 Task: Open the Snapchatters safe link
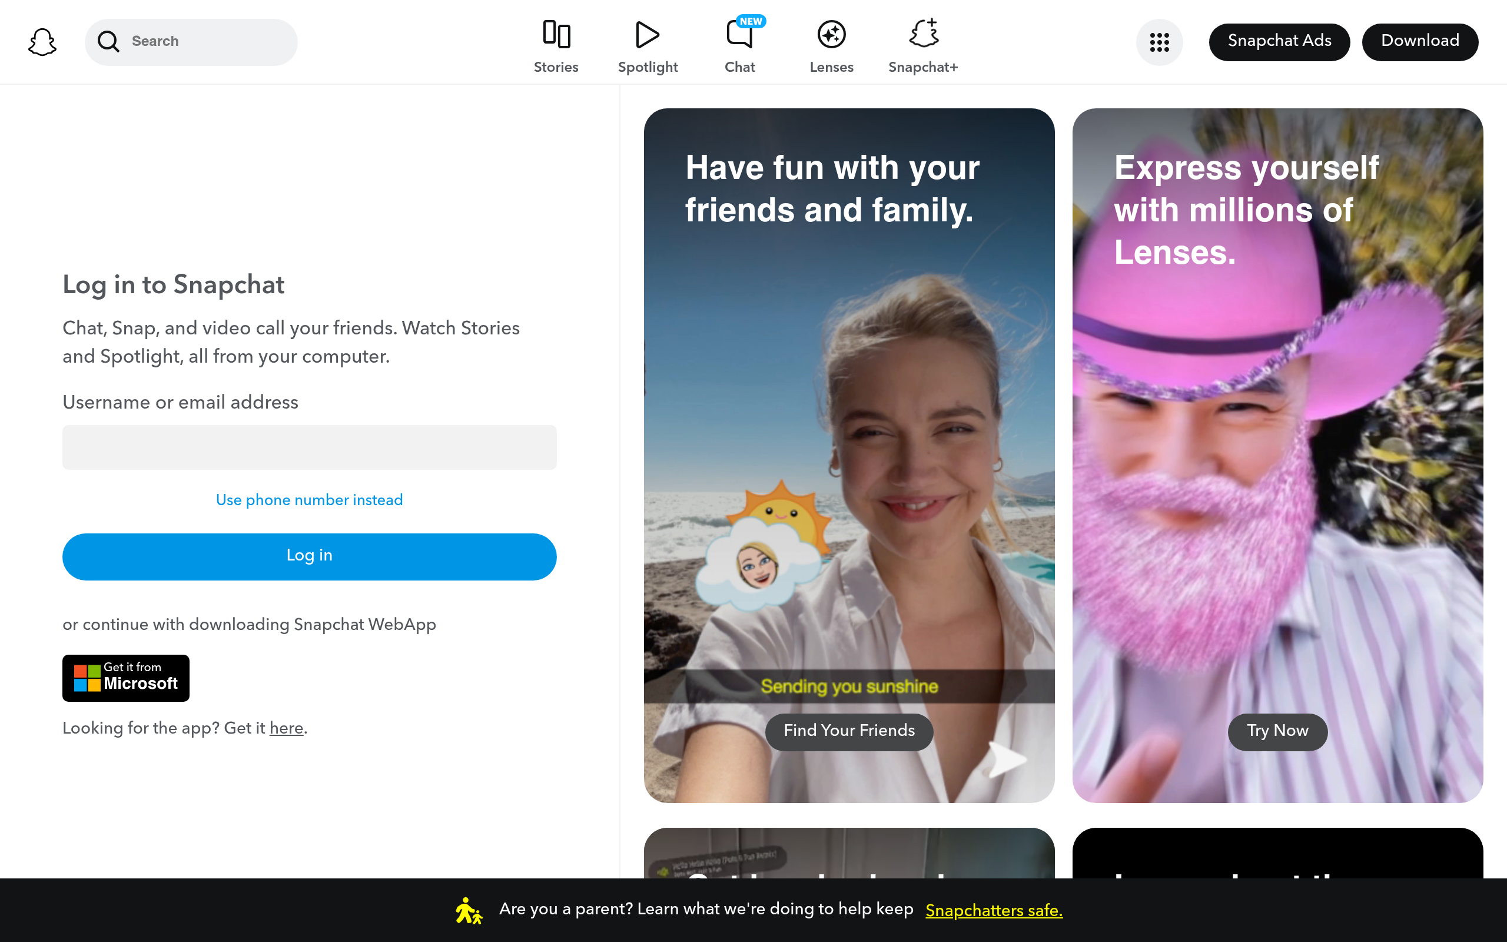coord(994,910)
